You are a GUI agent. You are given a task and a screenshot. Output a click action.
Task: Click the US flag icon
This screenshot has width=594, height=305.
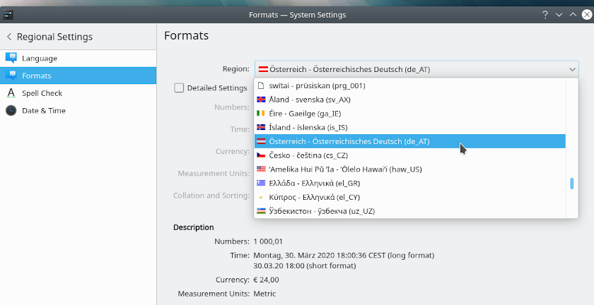(x=261, y=169)
